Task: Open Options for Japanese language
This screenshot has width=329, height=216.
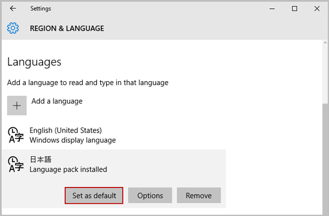Action: (150, 196)
